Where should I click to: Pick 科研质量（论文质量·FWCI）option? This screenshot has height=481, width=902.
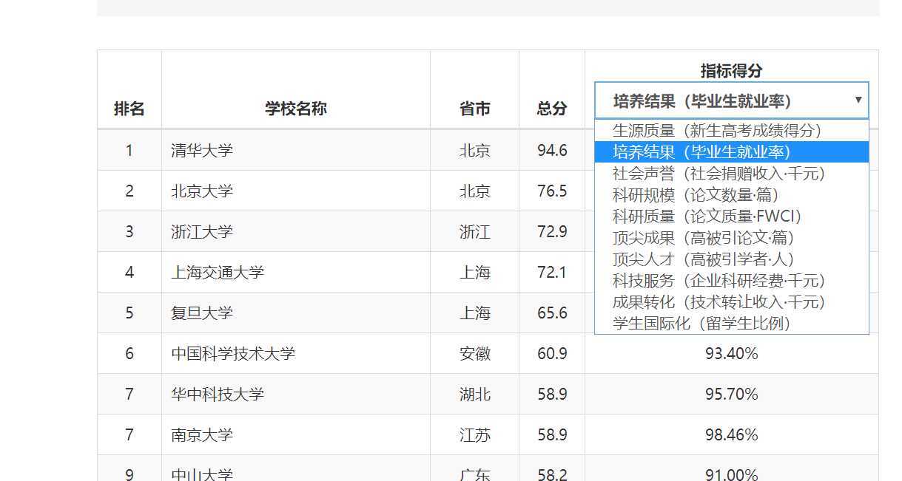[731, 216]
